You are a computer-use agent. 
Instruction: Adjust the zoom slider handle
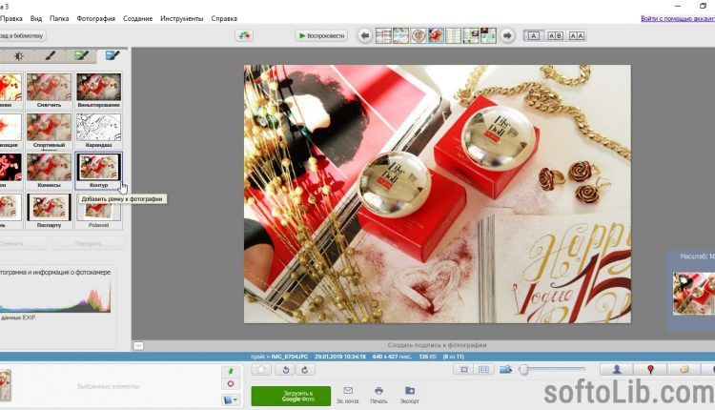click(524, 369)
